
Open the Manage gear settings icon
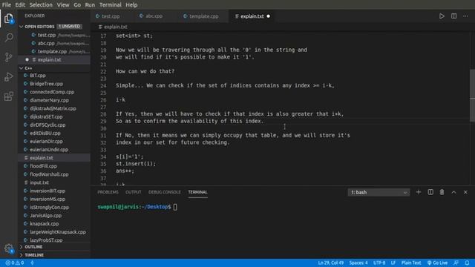click(x=9, y=249)
